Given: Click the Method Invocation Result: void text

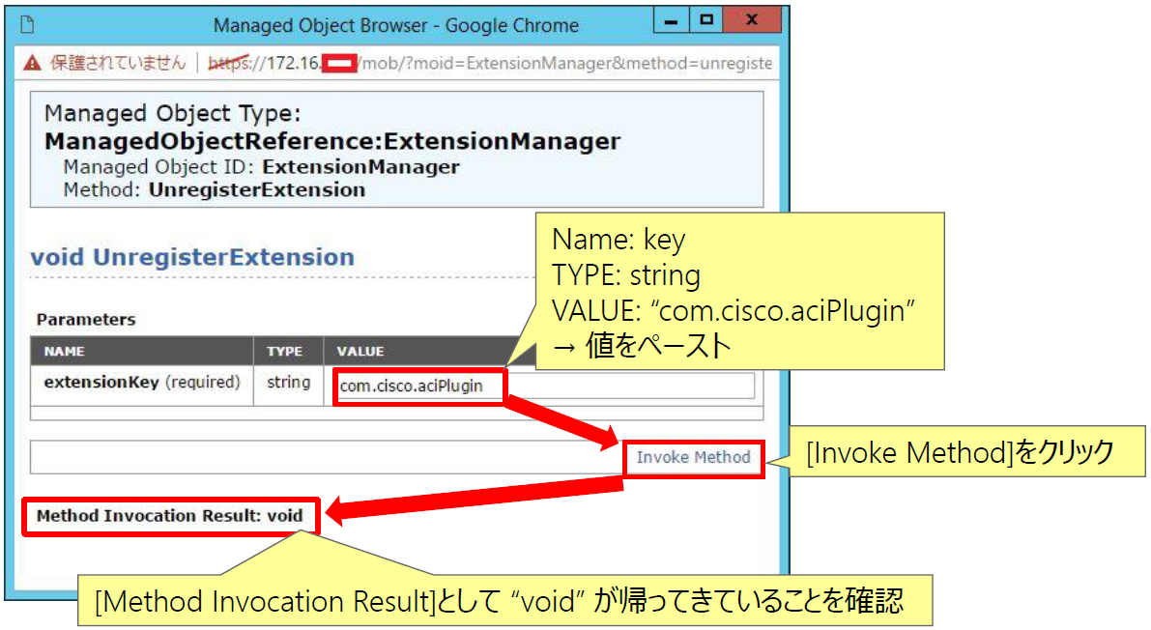Looking at the screenshot, I should [x=169, y=516].
